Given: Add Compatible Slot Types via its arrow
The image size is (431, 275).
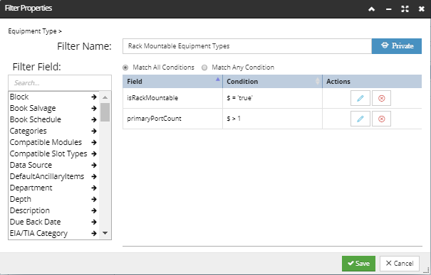Looking at the screenshot, I should pyautogui.click(x=94, y=153).
